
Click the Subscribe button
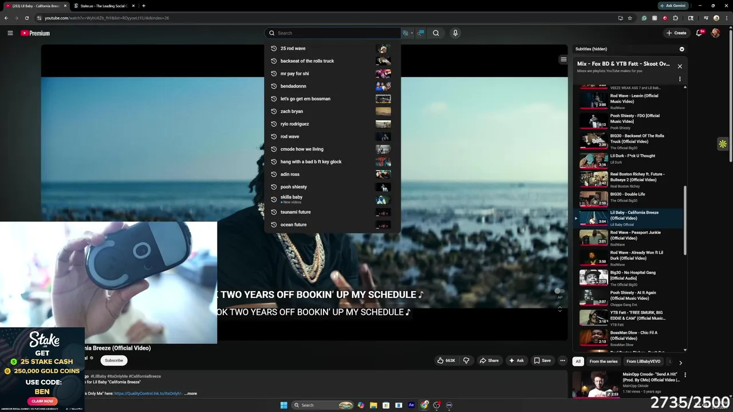[x=113, y=360]
